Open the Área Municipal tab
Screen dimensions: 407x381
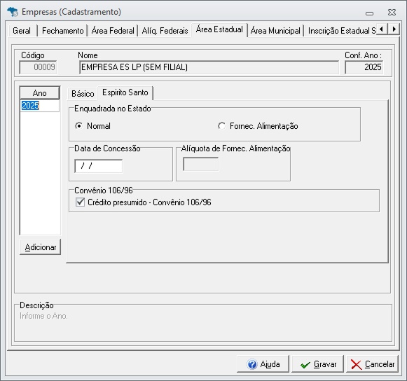pyautogui.click(x=275, y=31)
